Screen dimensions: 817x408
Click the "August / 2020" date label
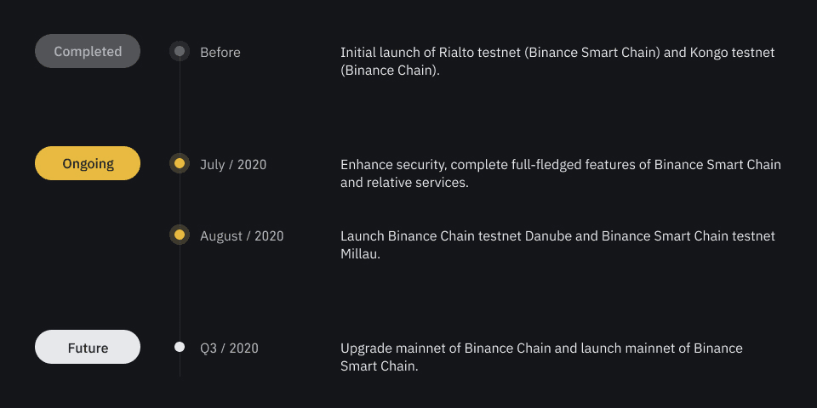point(242,235)
